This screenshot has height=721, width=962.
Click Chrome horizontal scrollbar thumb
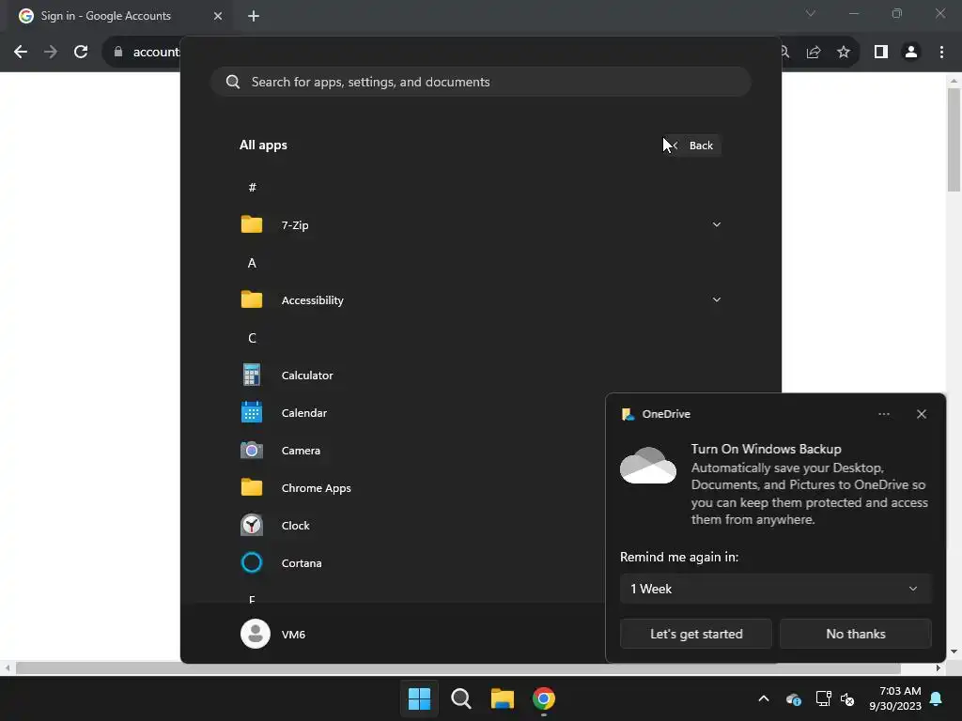(x=458, y=667)
